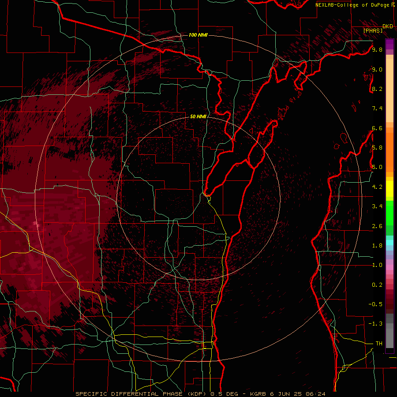The height and width of the screenshot is (397, 397).
Task: Select the -0.5 scale value
Action: click(375, 304)
